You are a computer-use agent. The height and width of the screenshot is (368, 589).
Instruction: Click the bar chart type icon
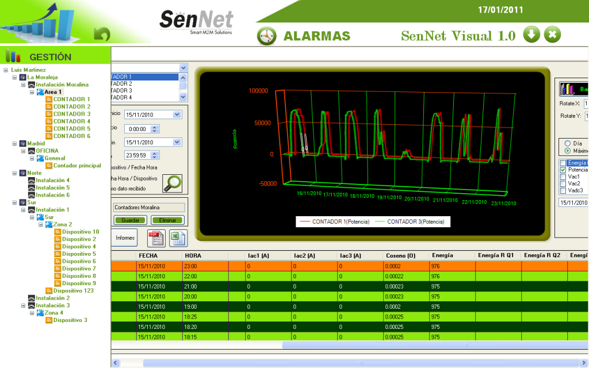(568, 89)
